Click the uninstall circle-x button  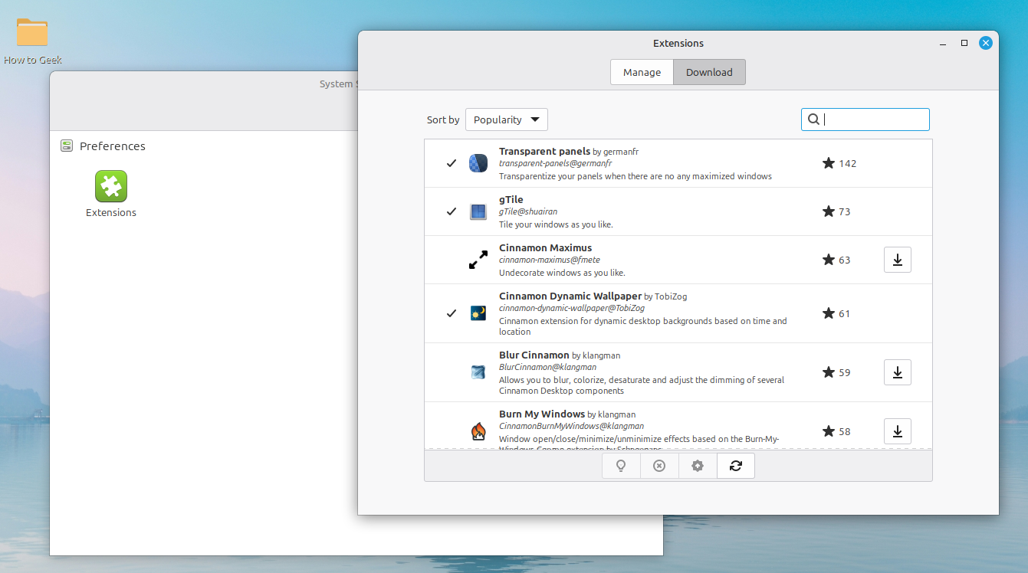[x=659, y=466]
